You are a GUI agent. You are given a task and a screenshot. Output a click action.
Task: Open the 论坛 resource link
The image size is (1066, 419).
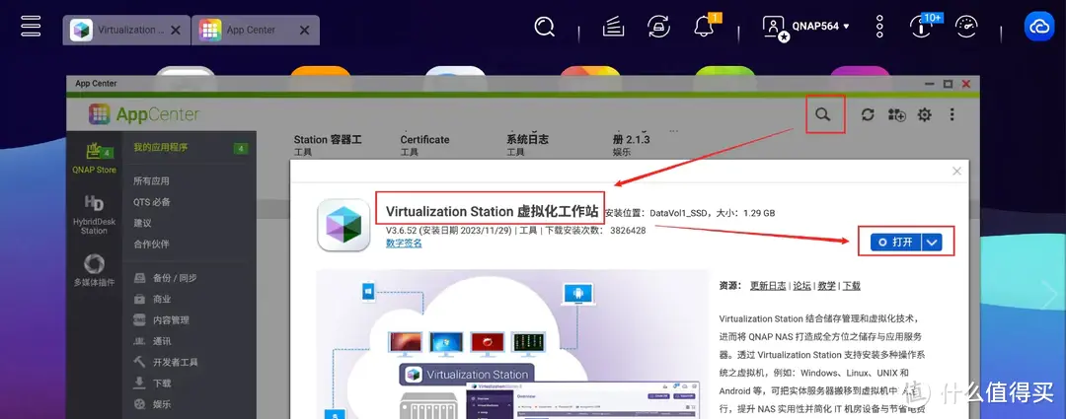[802, 286]
